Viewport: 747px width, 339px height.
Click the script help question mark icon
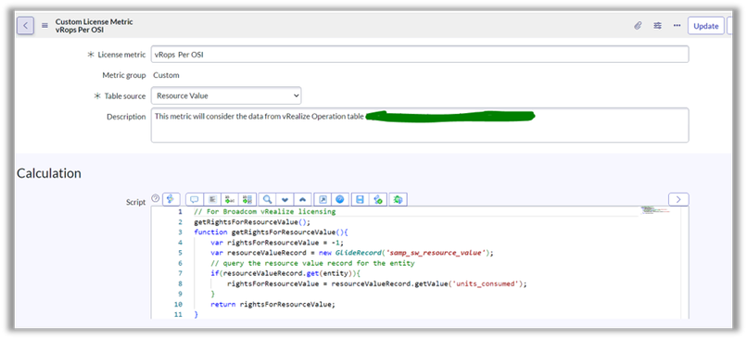click(155, 198)
